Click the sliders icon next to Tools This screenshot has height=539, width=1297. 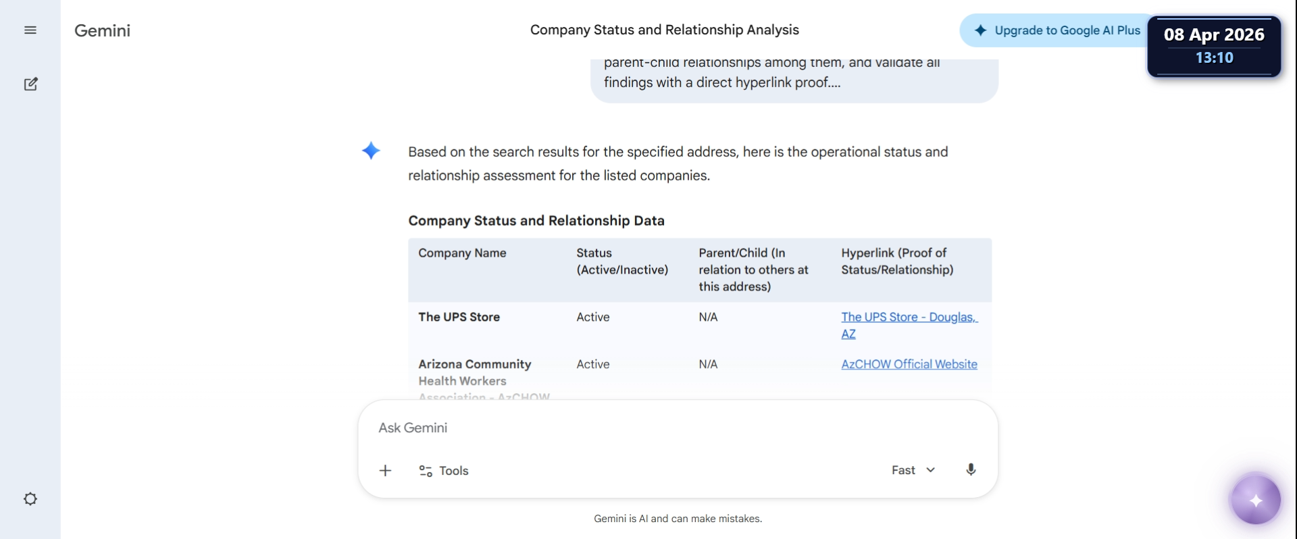point(426,471)
